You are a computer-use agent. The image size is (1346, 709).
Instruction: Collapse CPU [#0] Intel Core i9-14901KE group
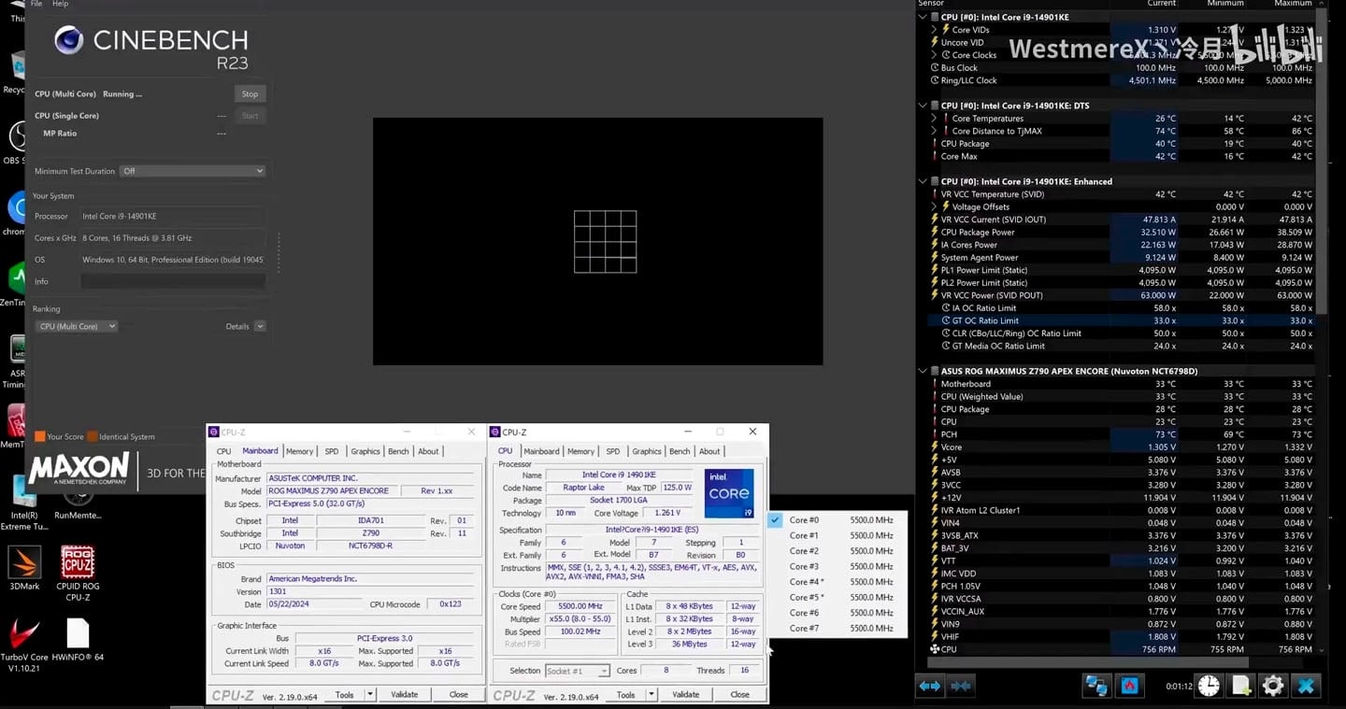click(924, 17)
